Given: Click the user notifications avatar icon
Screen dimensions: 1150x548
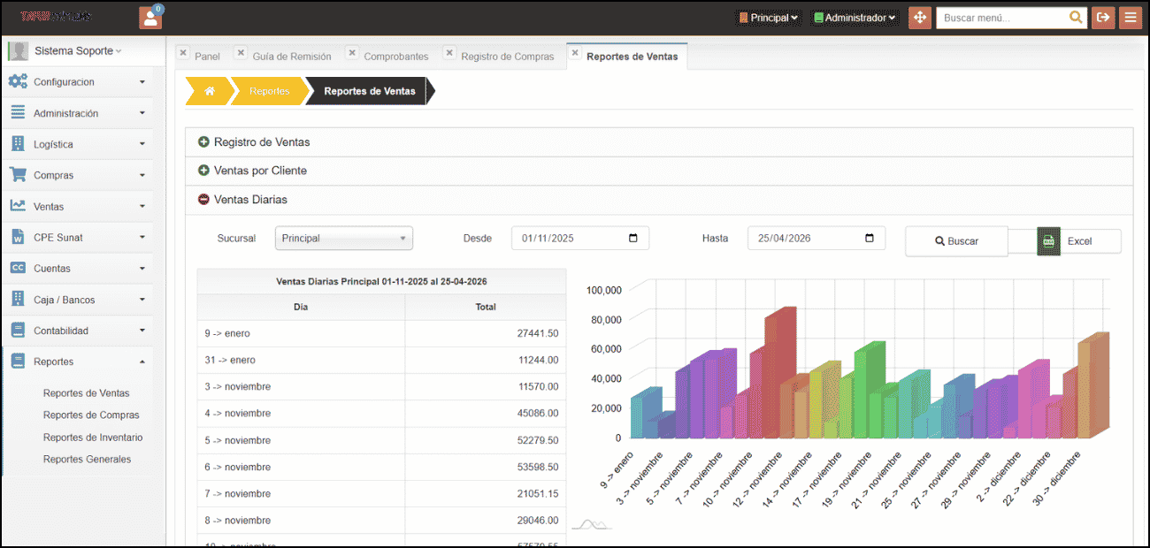Looking at the screenshot, I should tap(150, 17).
